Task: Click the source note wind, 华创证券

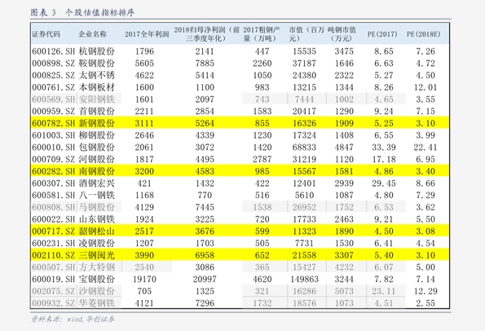Action: tap(90, 319)
